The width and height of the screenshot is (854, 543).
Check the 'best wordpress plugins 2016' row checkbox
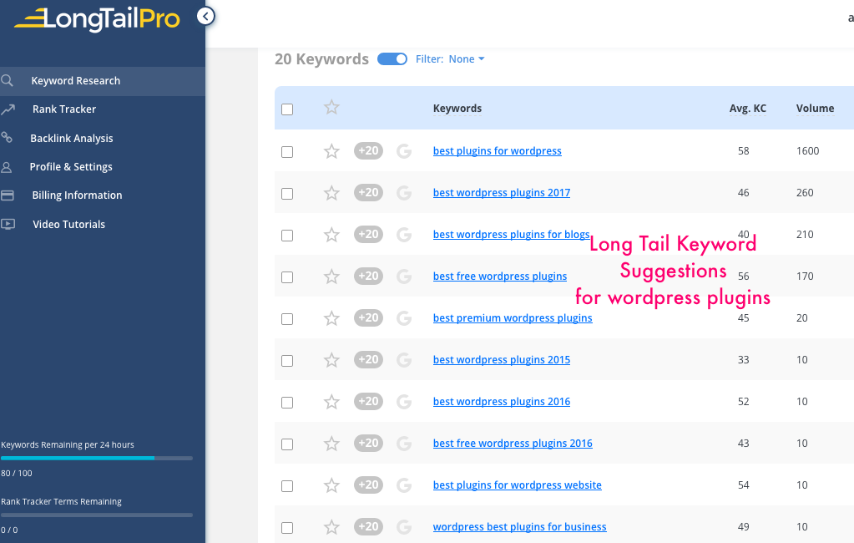(287, 403)
